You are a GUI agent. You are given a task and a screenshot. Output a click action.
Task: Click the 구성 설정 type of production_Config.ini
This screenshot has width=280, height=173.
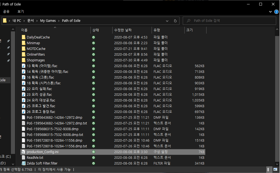[161, 152]
